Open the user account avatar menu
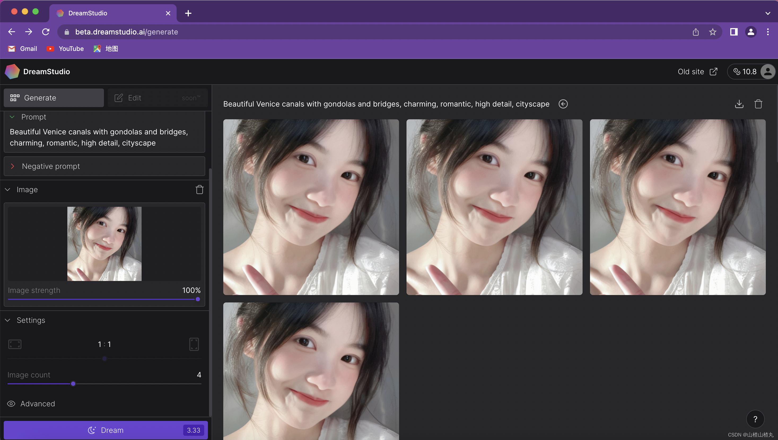 tap(767, 72)
